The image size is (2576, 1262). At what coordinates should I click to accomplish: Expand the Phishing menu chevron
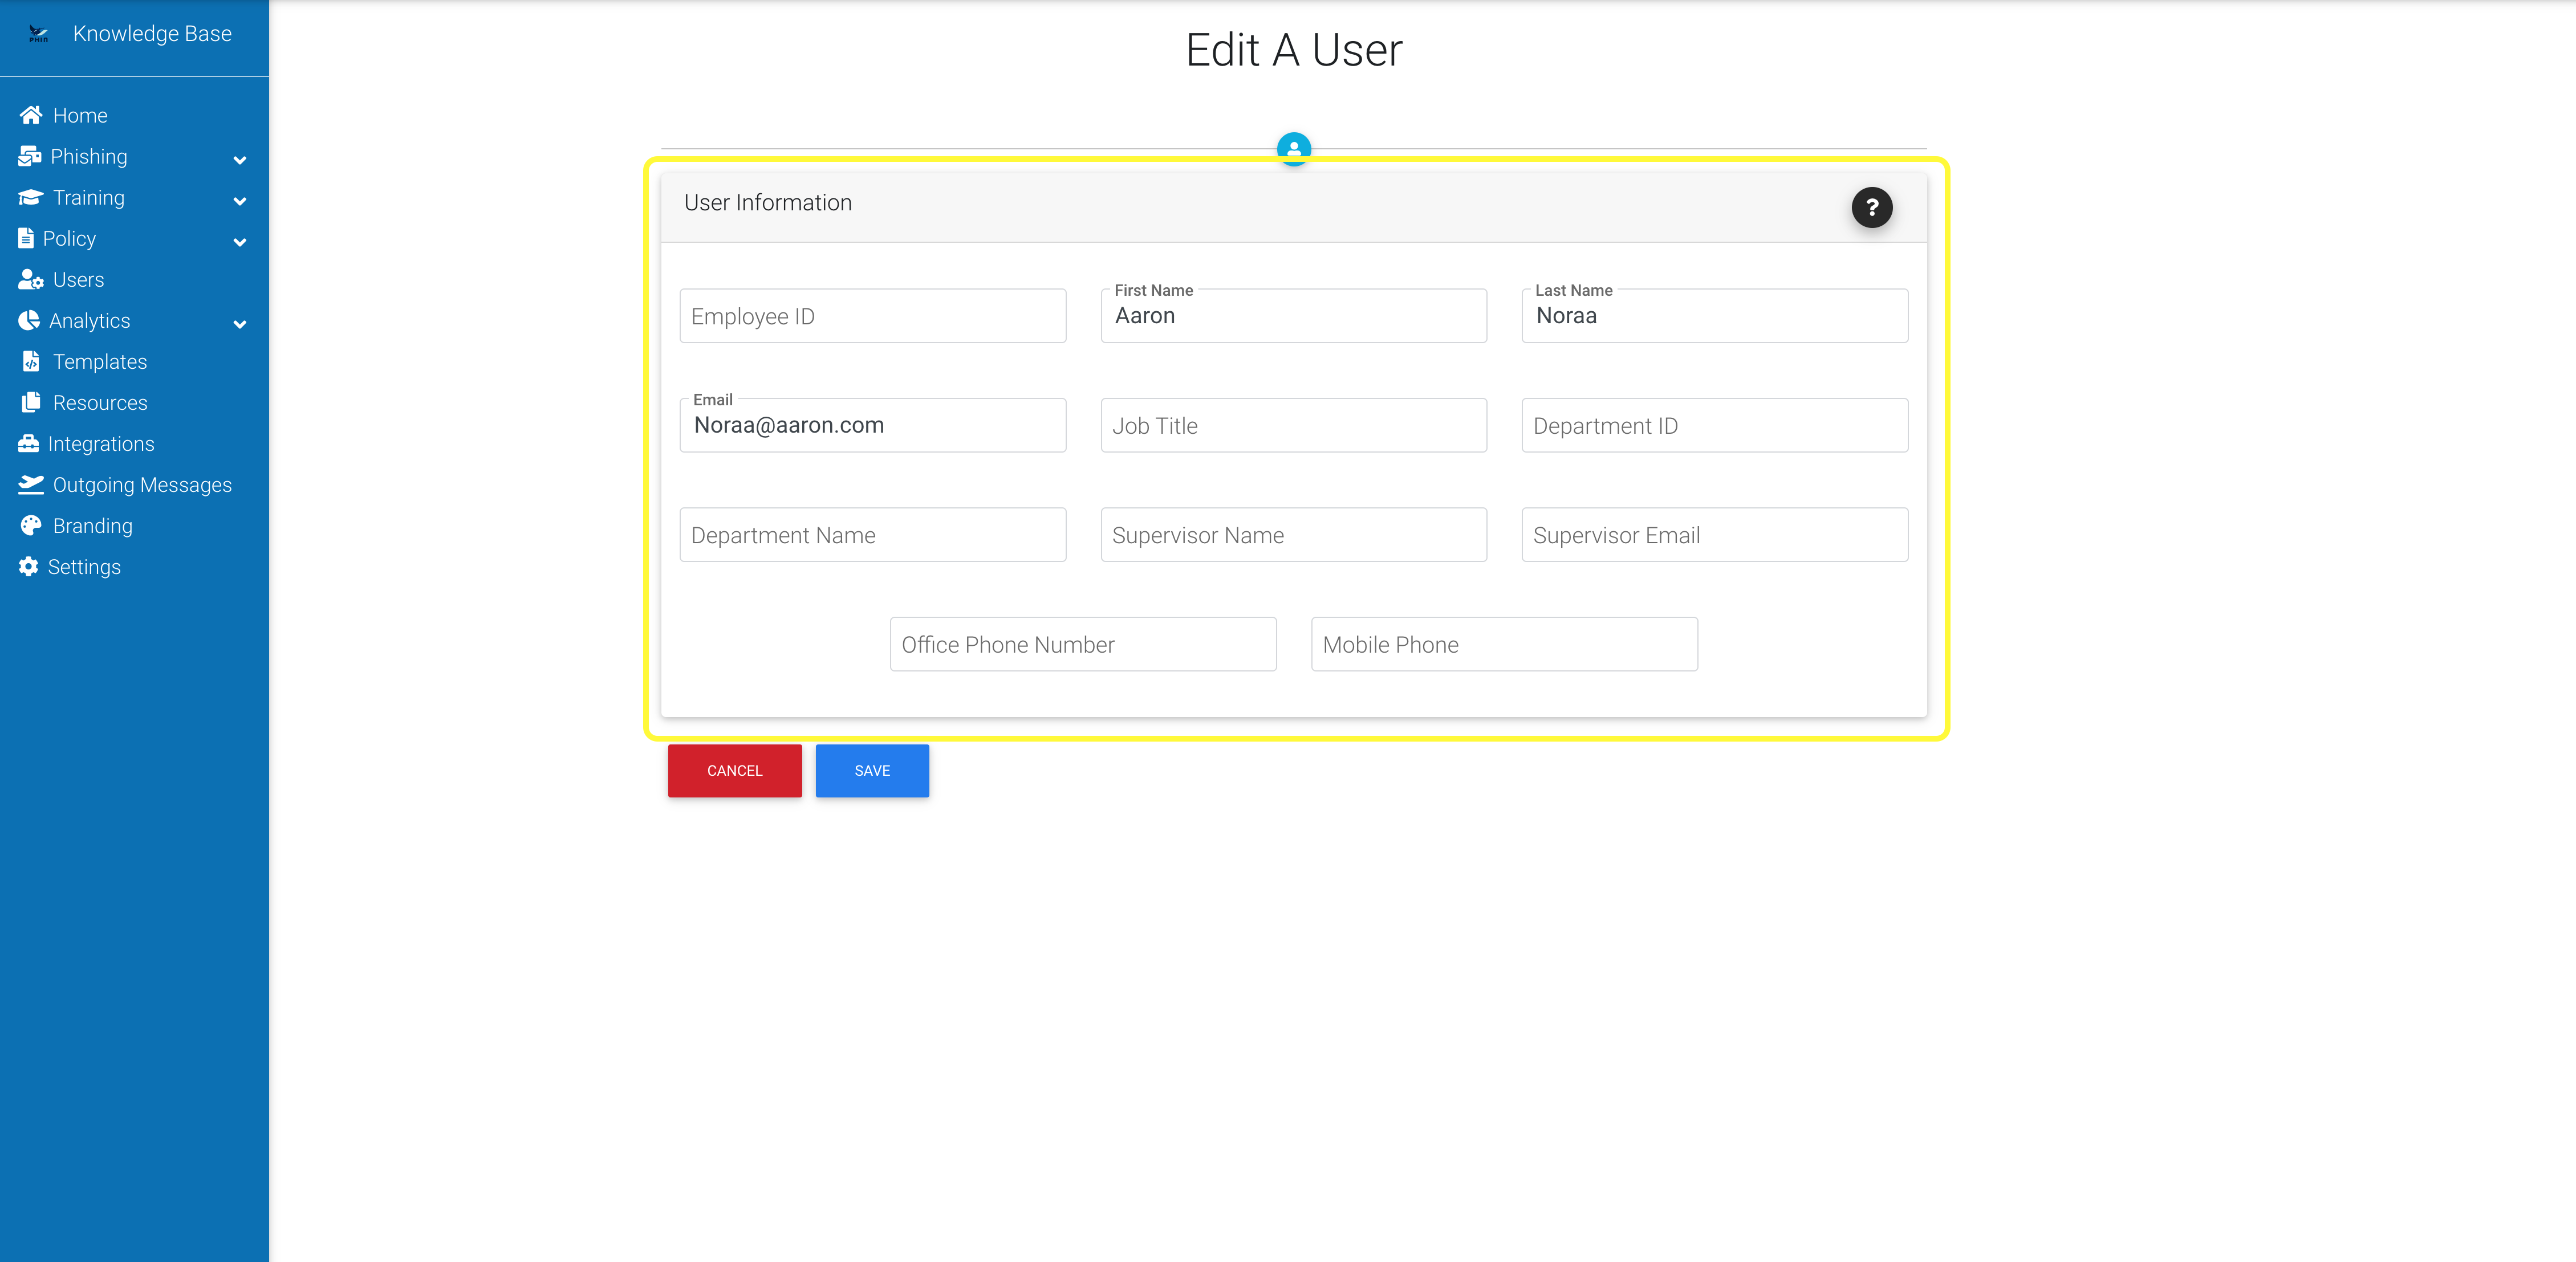coord(240,160)
